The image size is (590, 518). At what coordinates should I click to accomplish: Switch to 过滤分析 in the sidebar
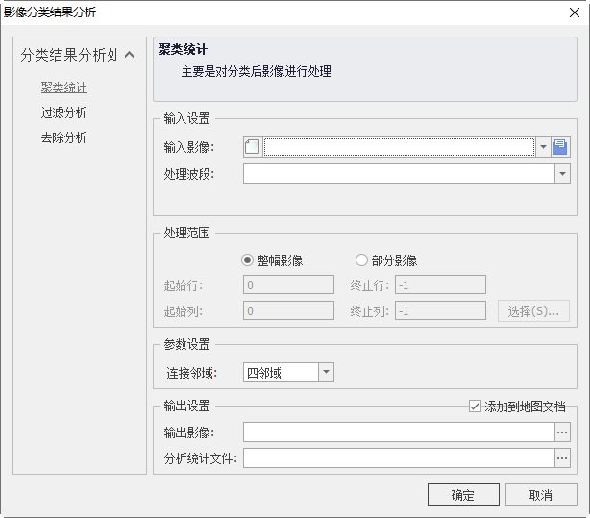[63, 112]
